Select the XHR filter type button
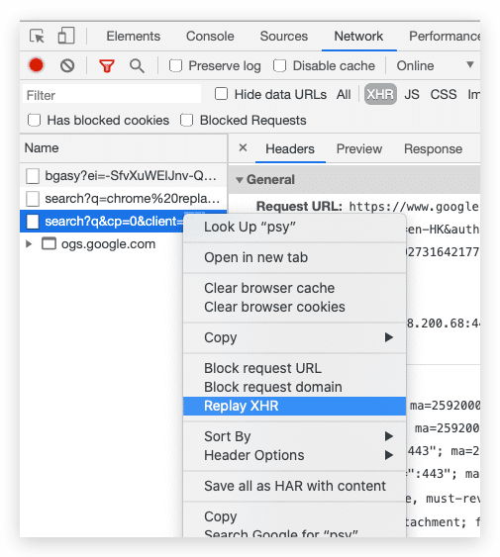This screenshot has width=500, height=557. point(380,94)
